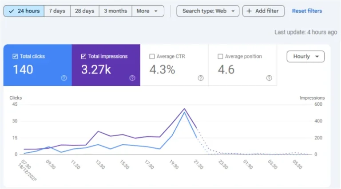Click help icon on Total clicks card
The image size is (341, 189).
[64, 78]
